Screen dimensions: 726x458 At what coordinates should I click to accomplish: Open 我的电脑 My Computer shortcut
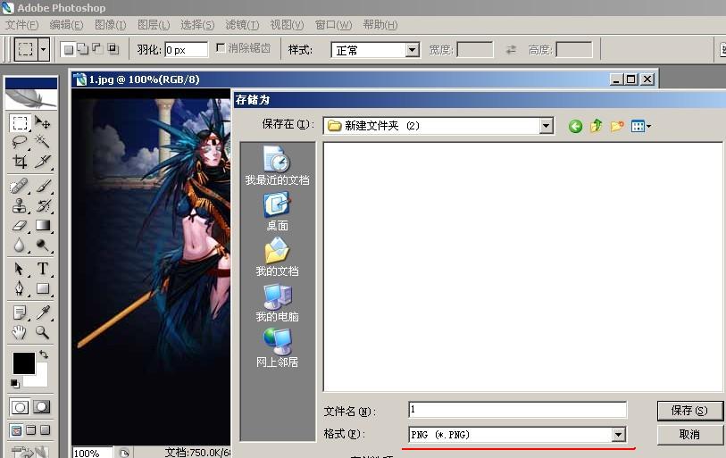[277, 303]
